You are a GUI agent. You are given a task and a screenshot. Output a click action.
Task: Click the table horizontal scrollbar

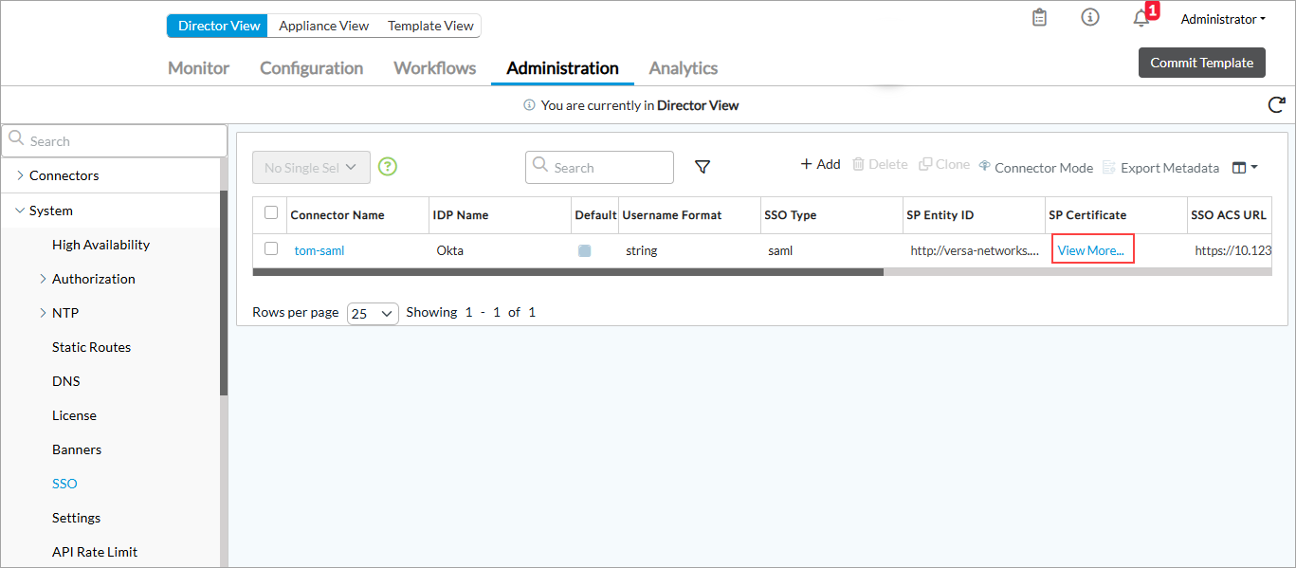coord(569,272)
